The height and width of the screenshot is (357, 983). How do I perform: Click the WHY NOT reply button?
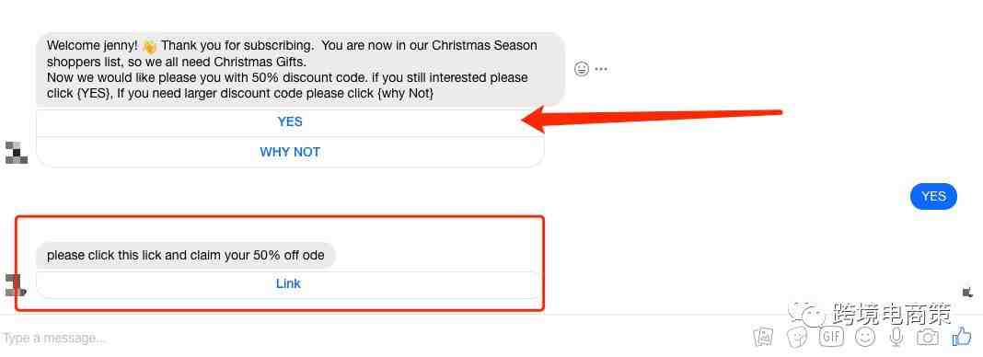click(x=290, y=152)
